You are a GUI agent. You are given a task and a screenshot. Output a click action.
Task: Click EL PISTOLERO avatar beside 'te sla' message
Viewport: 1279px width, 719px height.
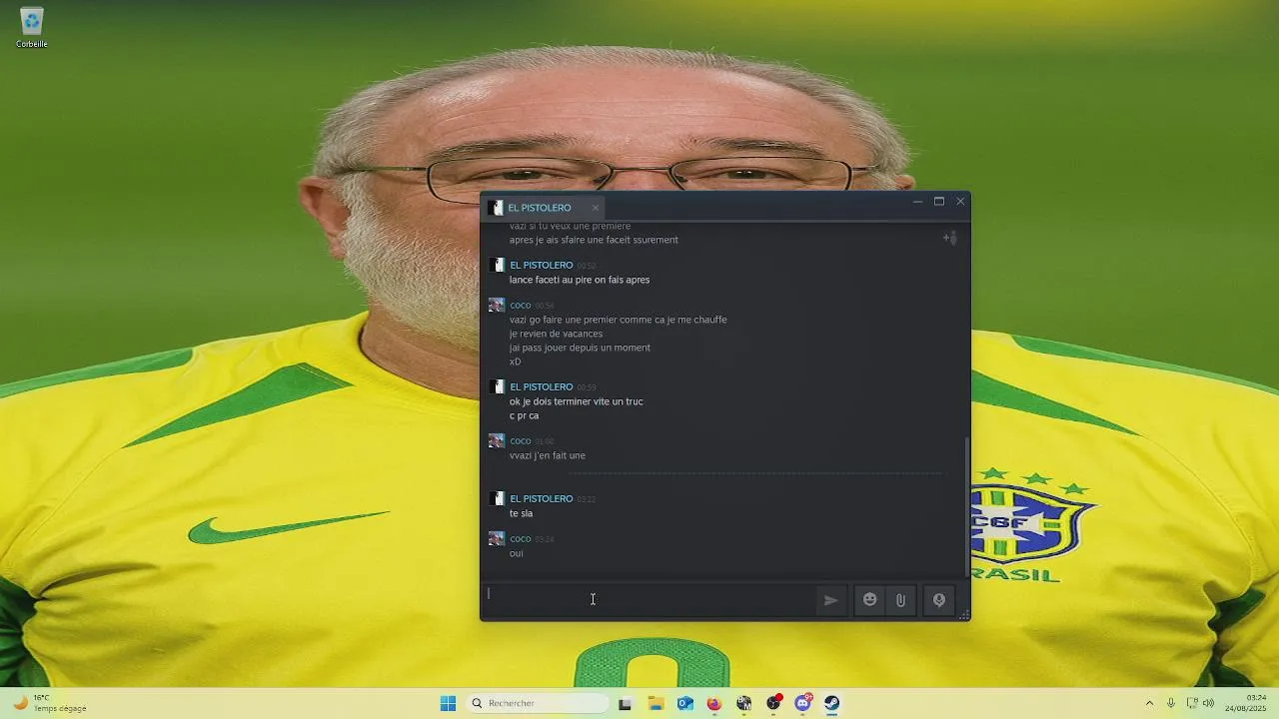click(497, 498)
